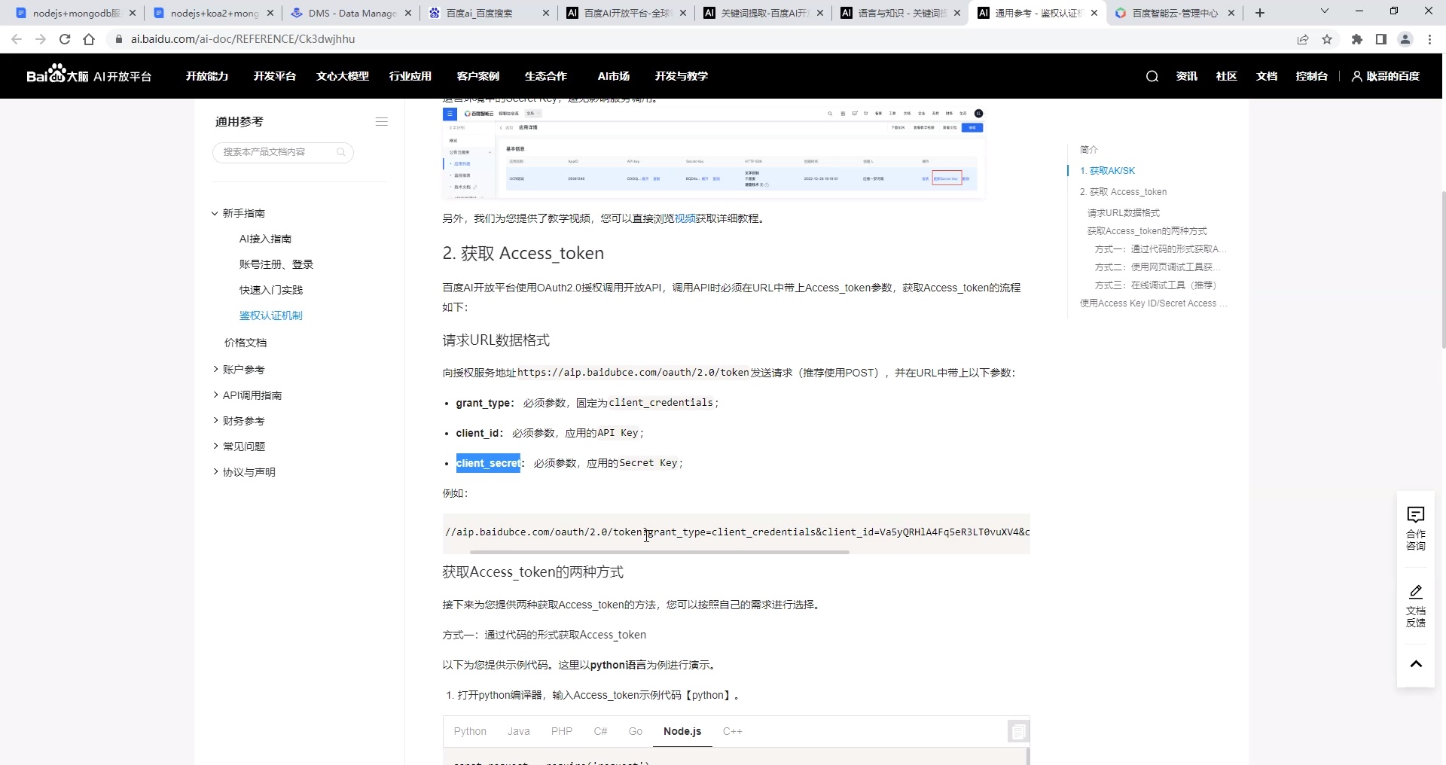Collapse sidebar with hamburger icon near 通用参考
This screenshot has width=1446, height=765.
coord(381,121)
